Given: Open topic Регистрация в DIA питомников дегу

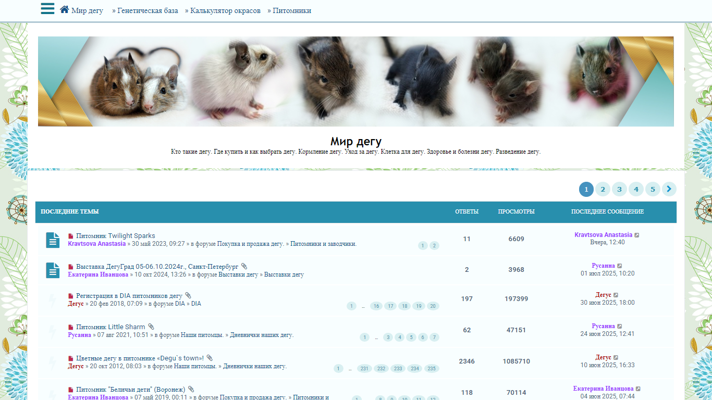Looking at the screenshot, I should coord(129,296).
